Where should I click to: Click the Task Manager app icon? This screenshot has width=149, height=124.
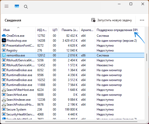[x=17, y=6]
